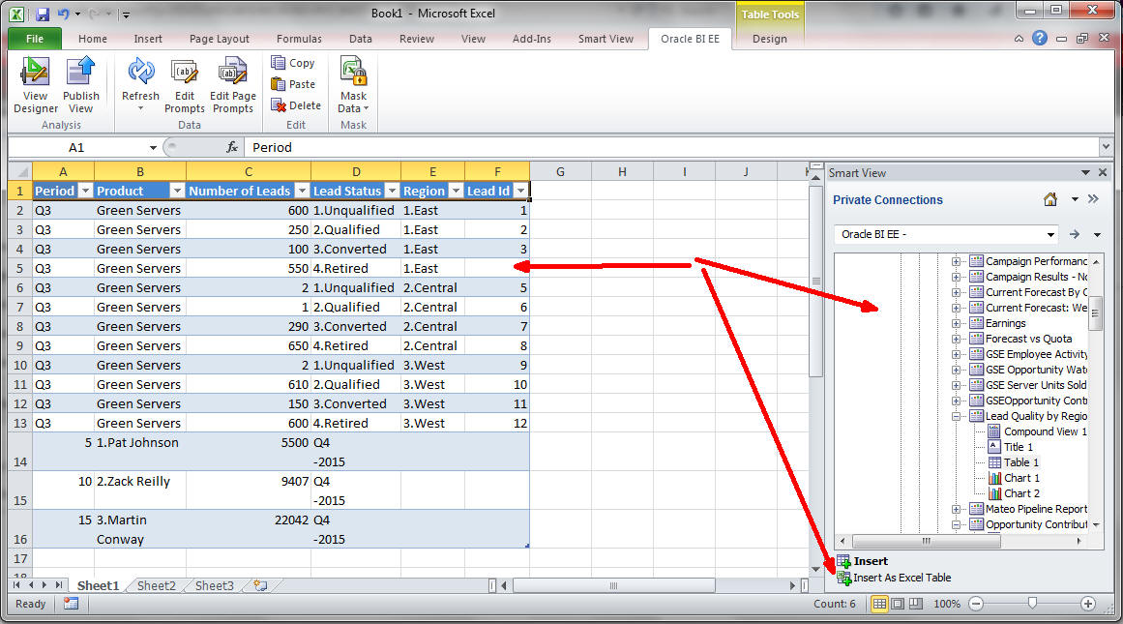Viewport: 1123px width, 624px height.
Task: Select cell containing 1.Pat Johnson
Action: click(x=139, y=452)
